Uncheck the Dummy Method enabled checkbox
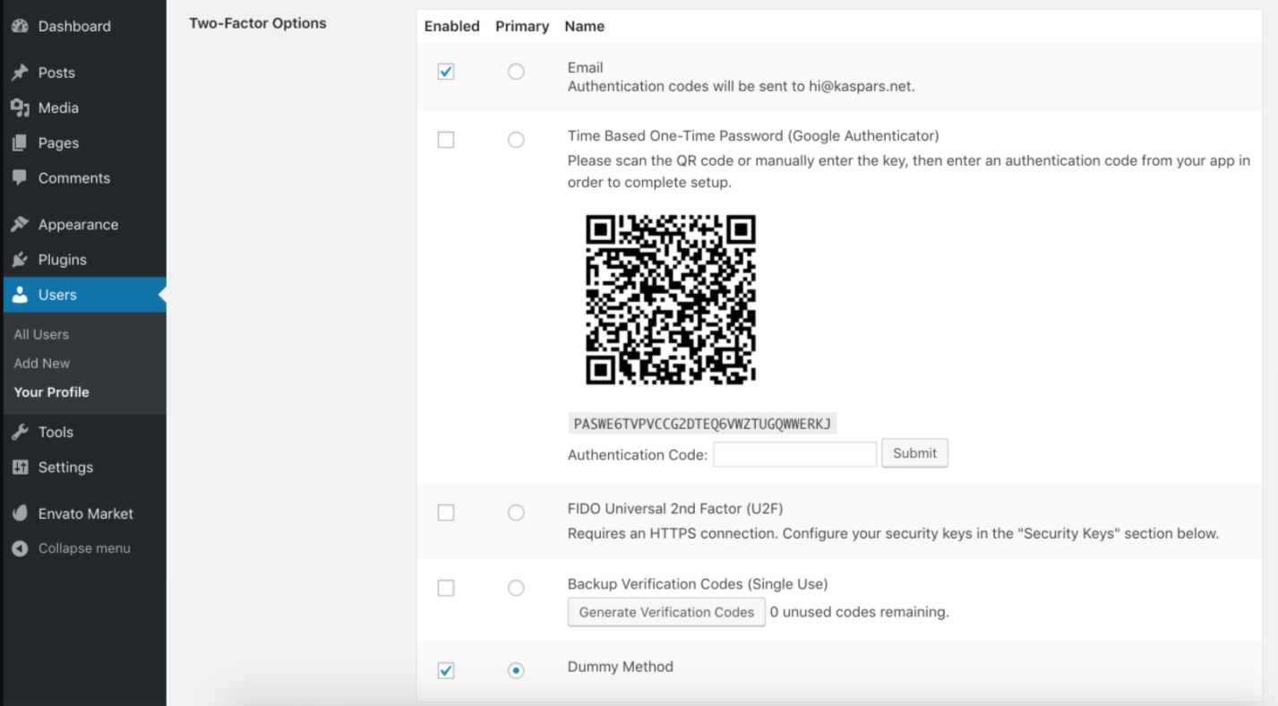Image resolution: width=1278 pixels, height=706 pixels. click(x=446, y=670)
